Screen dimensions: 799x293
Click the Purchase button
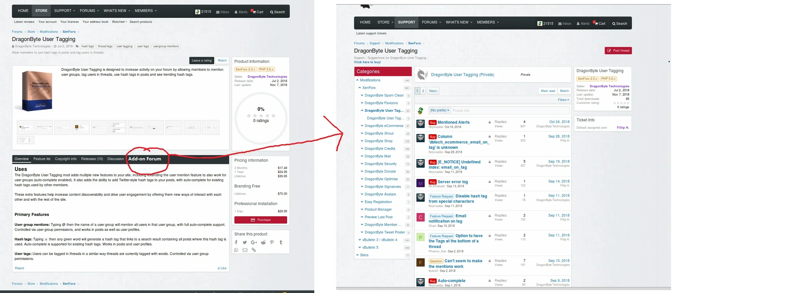[261, 220]
